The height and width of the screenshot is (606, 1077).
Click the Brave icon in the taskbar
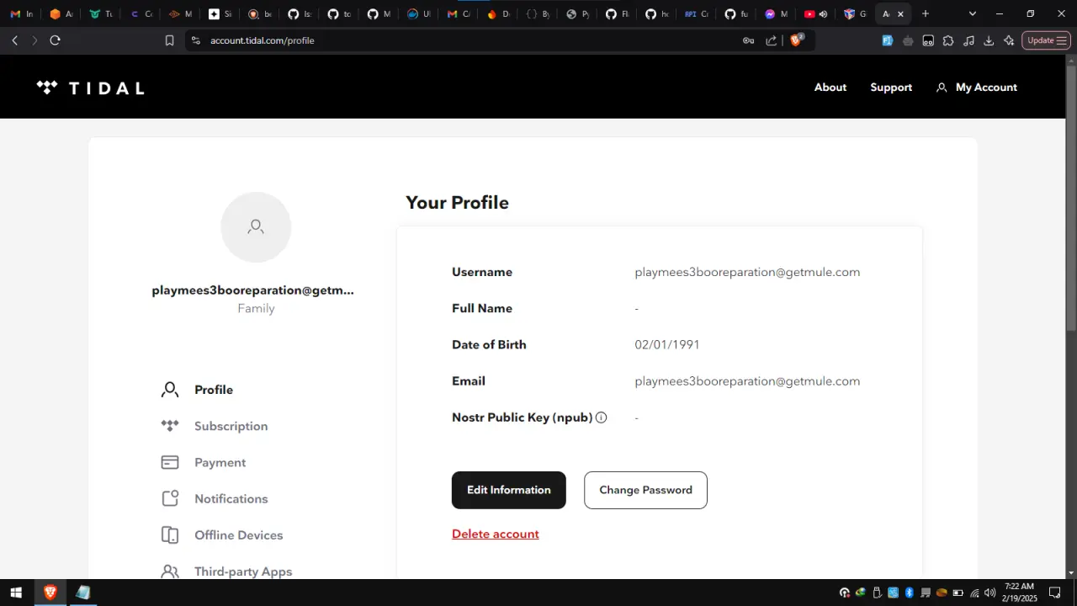[x=50, y=593]
